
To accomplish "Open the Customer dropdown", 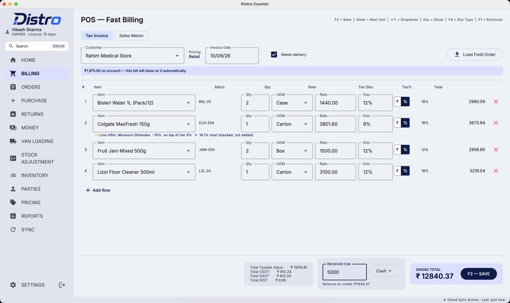I will [x=133, y=56].
